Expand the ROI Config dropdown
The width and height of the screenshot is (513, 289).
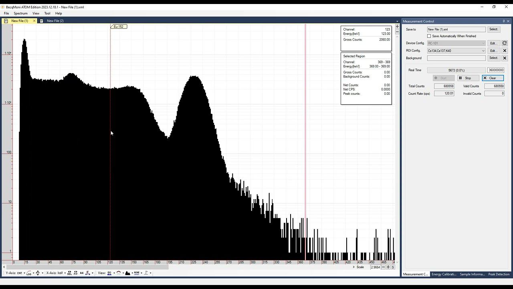[483, 51]
